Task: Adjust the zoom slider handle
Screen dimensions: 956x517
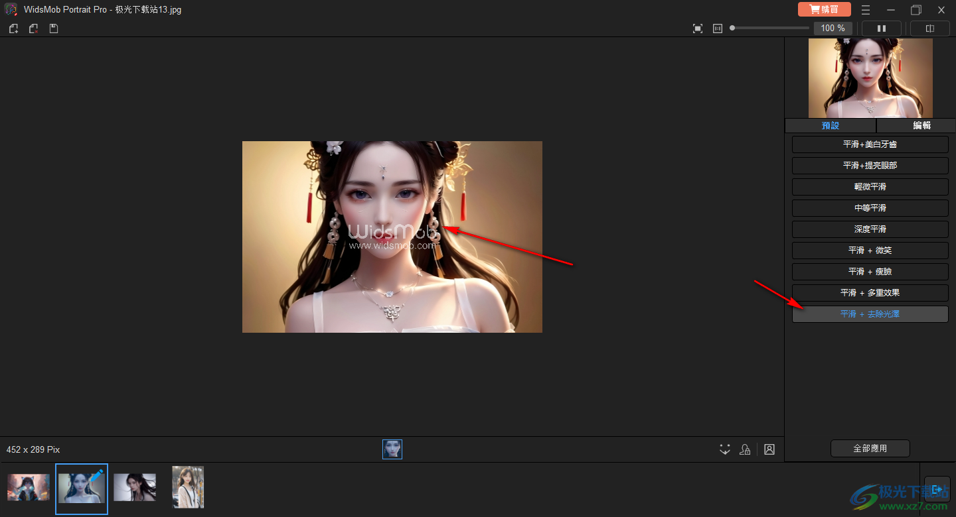Action: [x=732, y=28]
